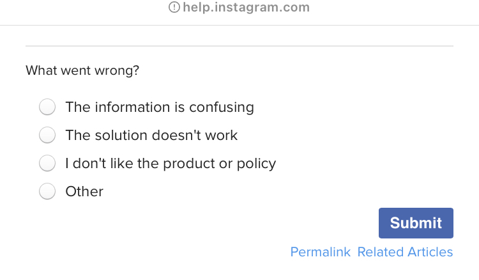Click the site info icon beside the URL
The image size is (479, 280).
click(x=174, y=8)
